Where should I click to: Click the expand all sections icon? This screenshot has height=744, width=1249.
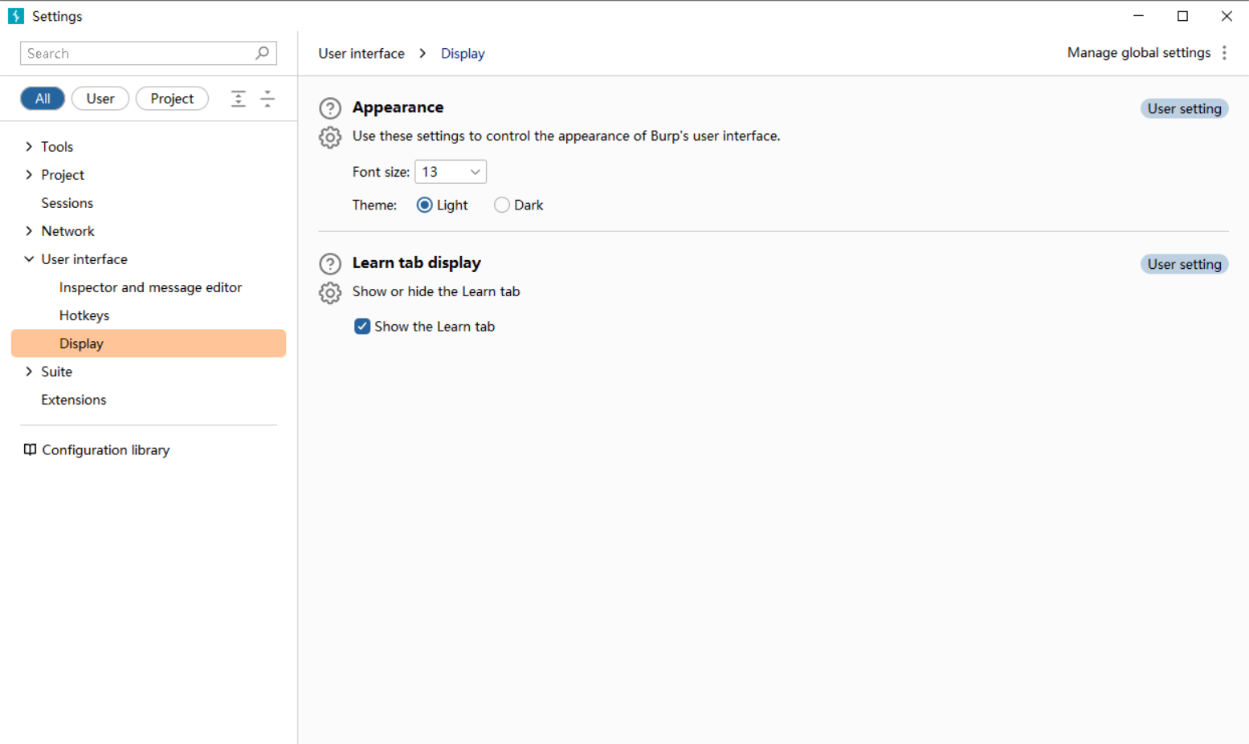pos(239,99)
